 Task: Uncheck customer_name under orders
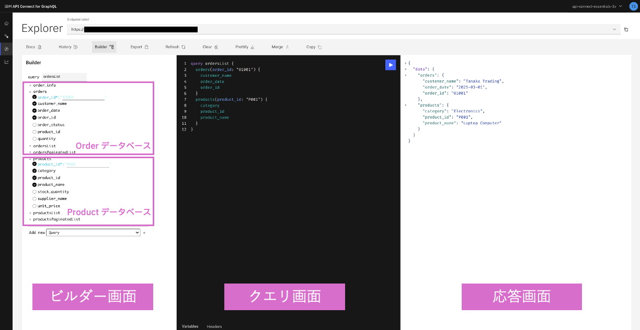tap(35, 103)
